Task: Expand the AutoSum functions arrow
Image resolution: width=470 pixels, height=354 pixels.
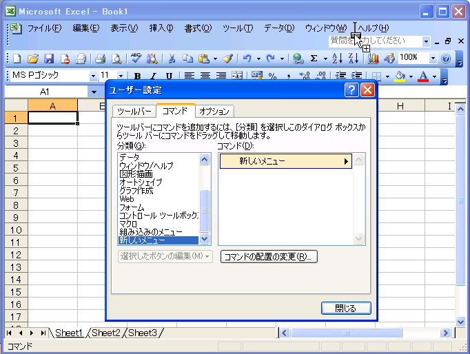Action: point(325,59)
